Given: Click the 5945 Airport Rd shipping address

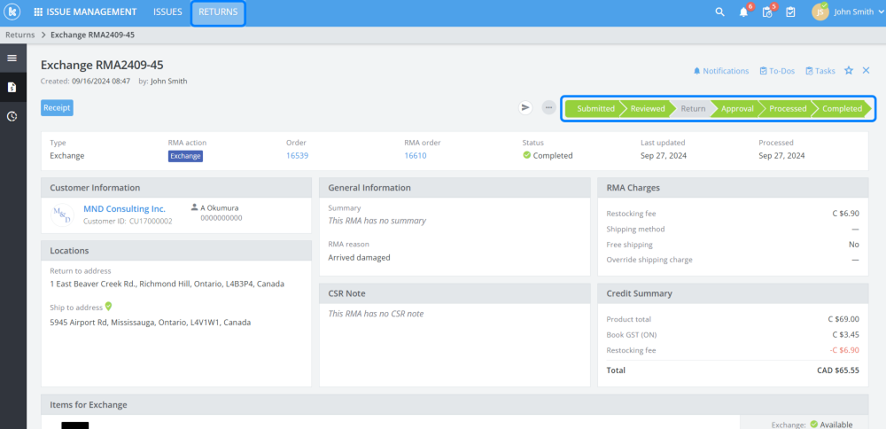Looking at the screenshot, I should point(151,322).
